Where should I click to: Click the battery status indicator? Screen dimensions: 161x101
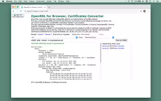point(138,1)
